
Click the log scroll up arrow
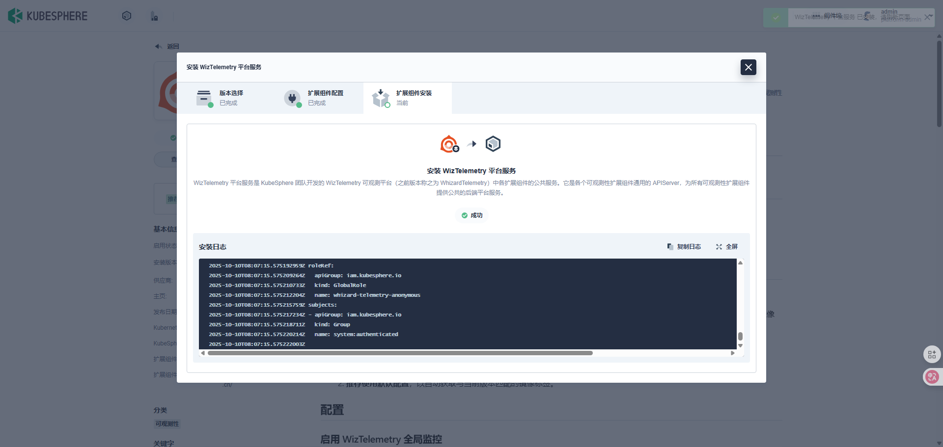(740, 263)
